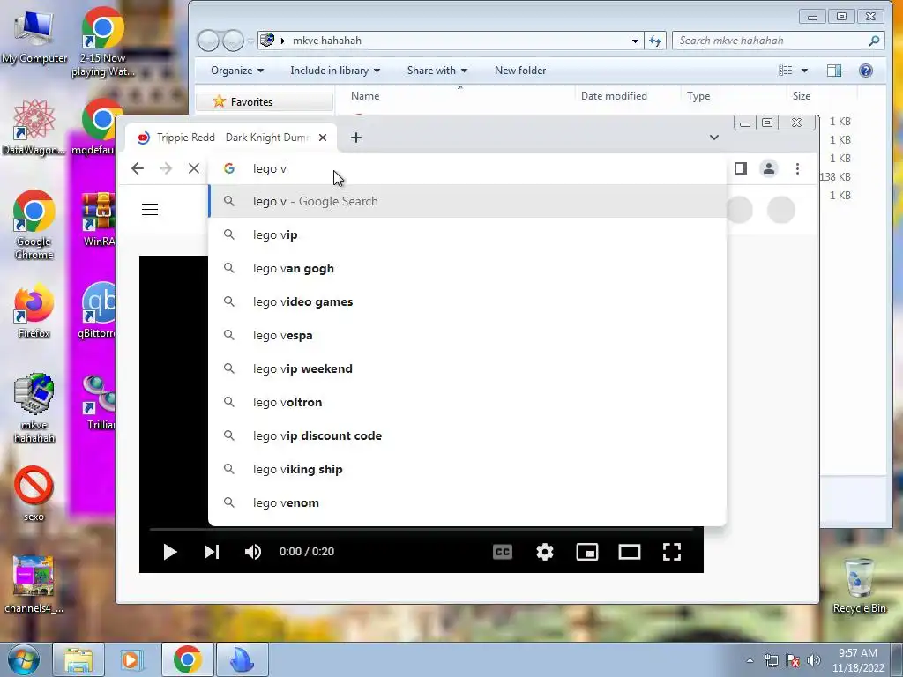Click the taskbar clock
903x677 pixels.
[x=858, y=660]
